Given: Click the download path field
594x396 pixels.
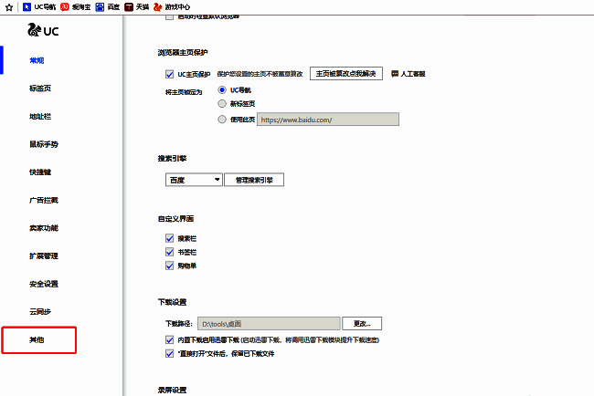Looking at the screenshot, I should [x=269, y=324].
